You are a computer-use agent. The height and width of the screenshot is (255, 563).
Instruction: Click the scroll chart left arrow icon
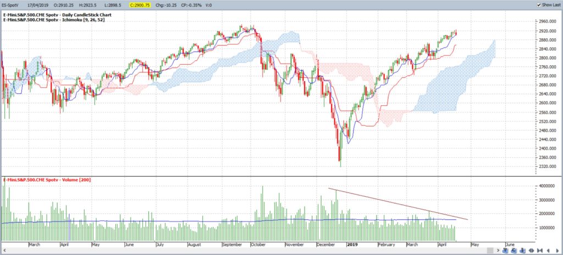[548, 251]
